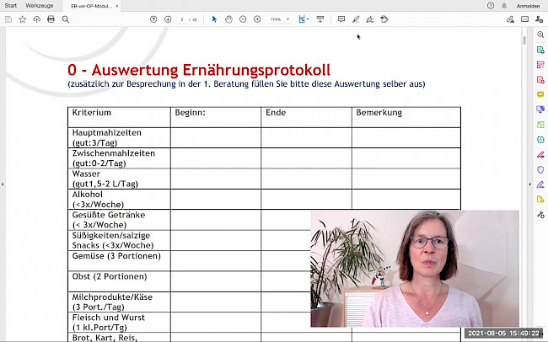Select the highlight text pen

(x=356, y=19)
